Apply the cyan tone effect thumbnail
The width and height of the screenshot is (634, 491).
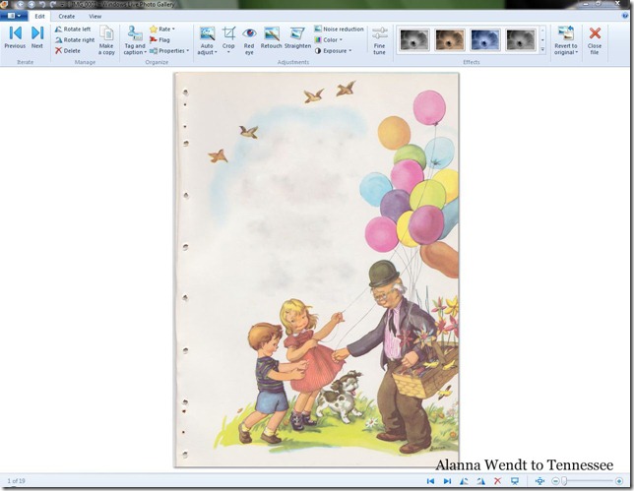[485, 39]
